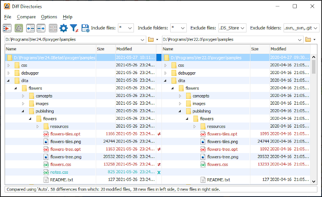Viewport: 322px width, 197px height.
Task: Select flowers-tiles.opt in left pane
Action: pyautogui.click(x=65, y=134)
